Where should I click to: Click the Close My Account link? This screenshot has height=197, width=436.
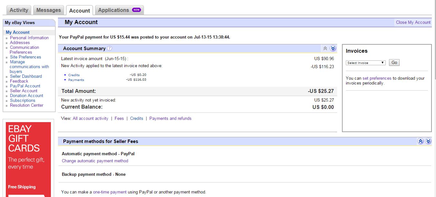(x=413, y=22)
